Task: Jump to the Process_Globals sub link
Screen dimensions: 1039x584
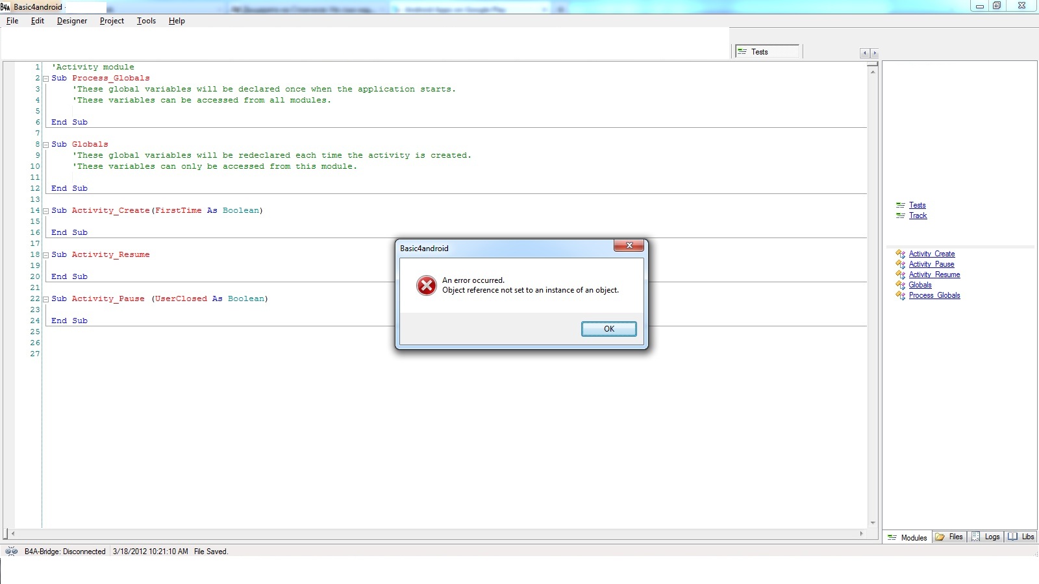Action: pyautogui.click(x=934, y=295)
